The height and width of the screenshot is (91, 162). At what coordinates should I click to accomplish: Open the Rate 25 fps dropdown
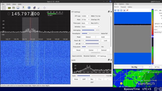(86, 20)
